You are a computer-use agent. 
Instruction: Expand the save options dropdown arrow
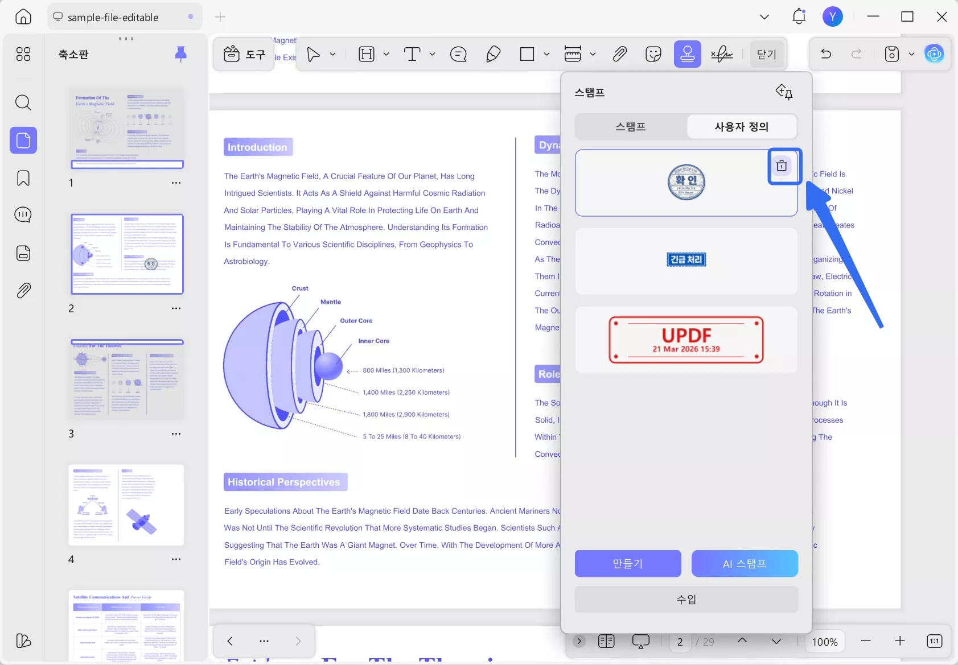tap(911, 54)
